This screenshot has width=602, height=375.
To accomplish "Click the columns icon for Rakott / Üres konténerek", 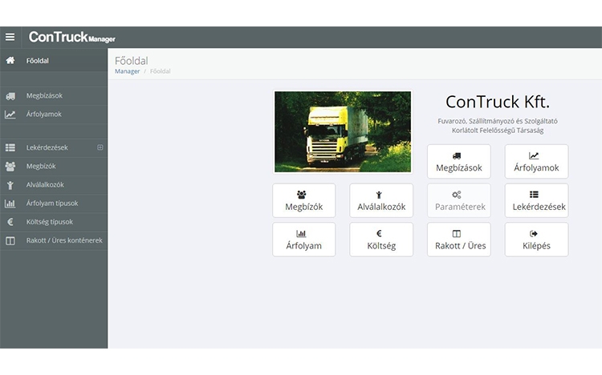I will (10, 240).
